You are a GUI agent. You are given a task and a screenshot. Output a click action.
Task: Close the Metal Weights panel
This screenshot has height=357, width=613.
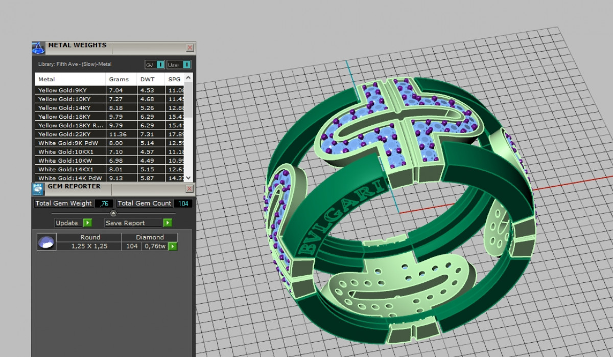[190, 48]
